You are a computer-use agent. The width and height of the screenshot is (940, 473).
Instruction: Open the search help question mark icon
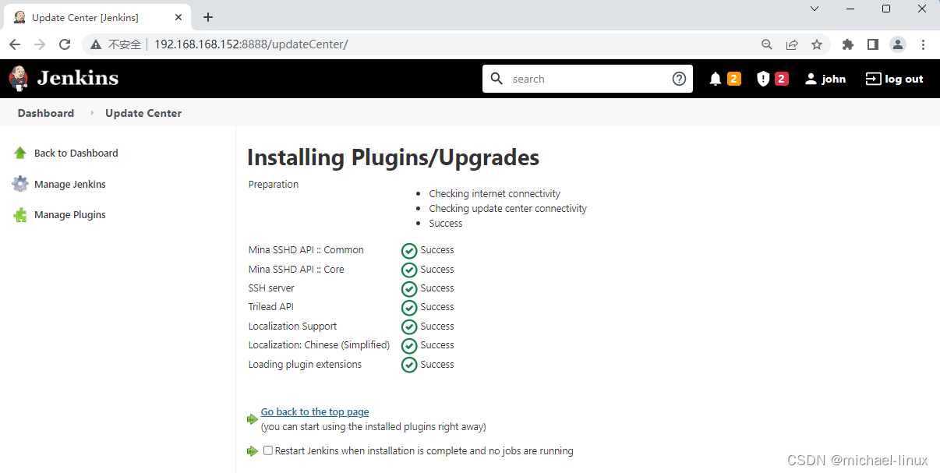[x=679, y=79]
